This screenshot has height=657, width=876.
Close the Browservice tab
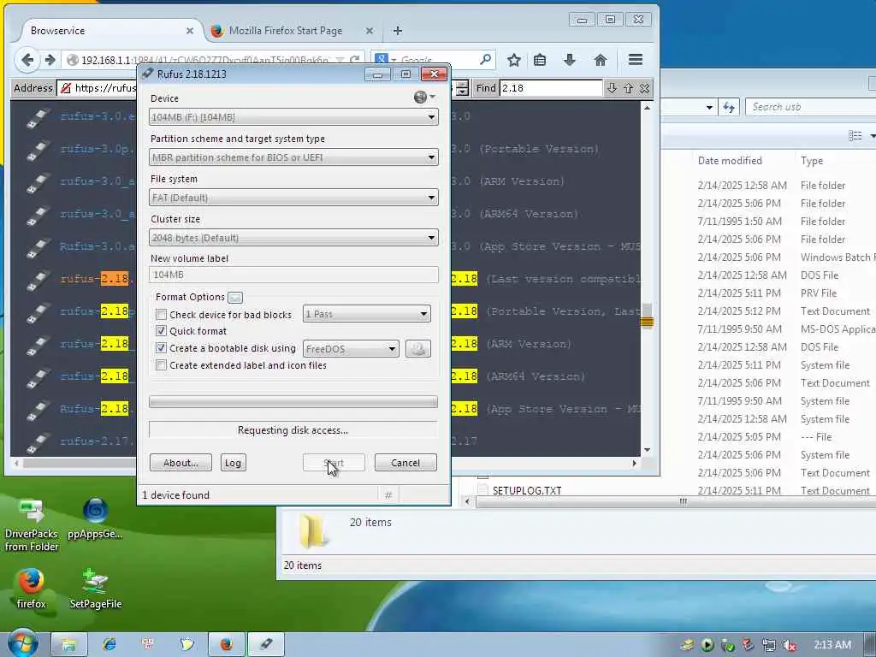coord(190,32)
